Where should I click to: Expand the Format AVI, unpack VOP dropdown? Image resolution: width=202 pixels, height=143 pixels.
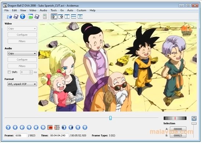pyautogui.click(x=22, y=84)
